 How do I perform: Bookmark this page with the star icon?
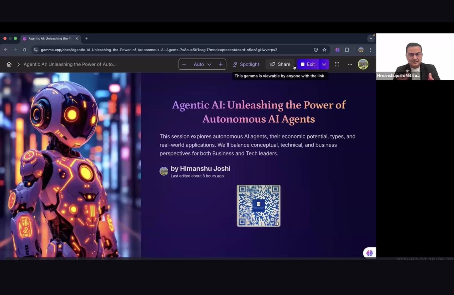(x=324, y=50)
